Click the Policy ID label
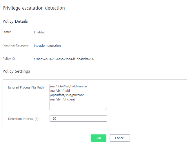The width and height of the screenshot is (187, 144). tap(9, 59)
